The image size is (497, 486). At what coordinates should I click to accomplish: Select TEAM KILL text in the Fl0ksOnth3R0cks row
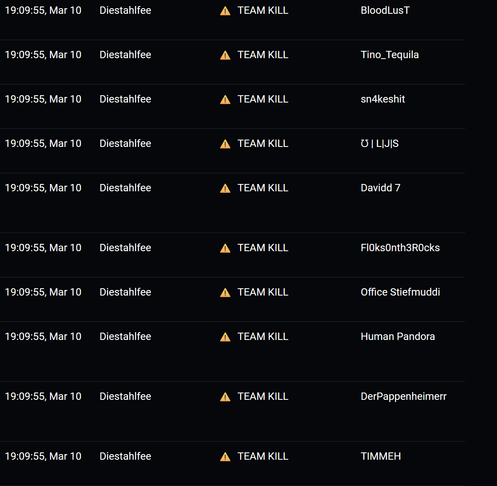[263, 248]
